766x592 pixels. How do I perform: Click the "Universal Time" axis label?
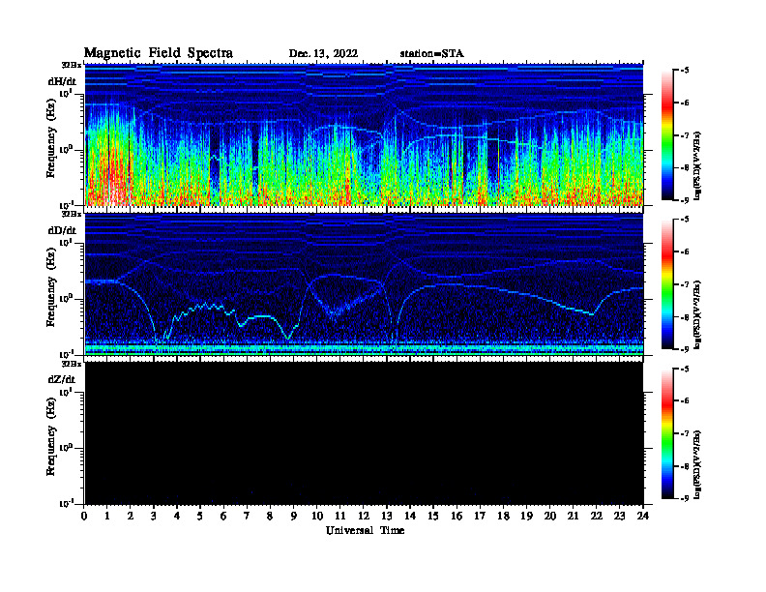point(365,530)
